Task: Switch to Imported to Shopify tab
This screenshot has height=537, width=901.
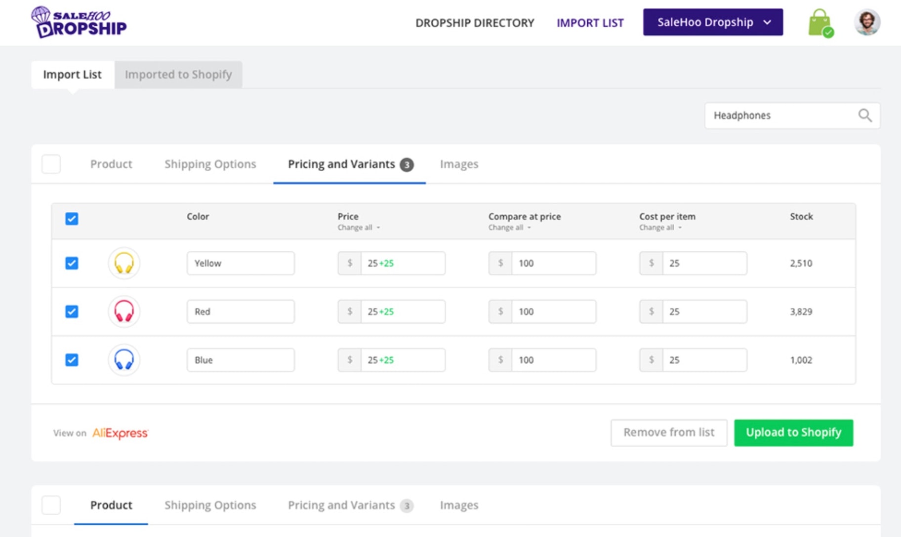Action: point(178,75)
